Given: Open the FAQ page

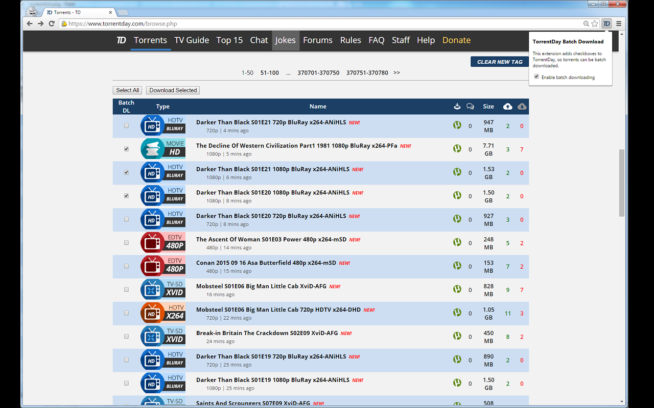Looking at the screenshot, I should point(377,40).
